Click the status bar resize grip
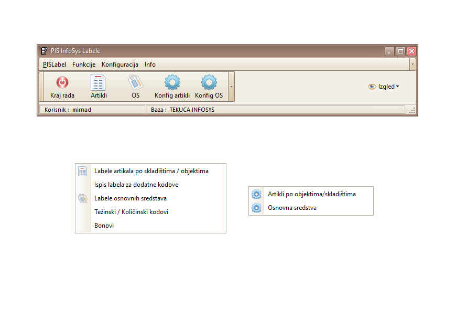The image size is (456, 309). tap(412, 111)
